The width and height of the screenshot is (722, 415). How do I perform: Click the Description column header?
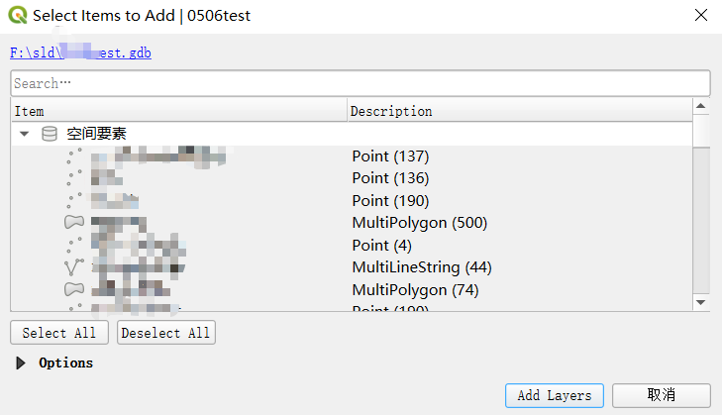[520, 111]
